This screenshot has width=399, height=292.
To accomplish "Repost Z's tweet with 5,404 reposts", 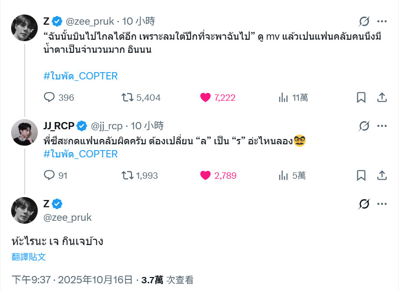I will (128, 97).
